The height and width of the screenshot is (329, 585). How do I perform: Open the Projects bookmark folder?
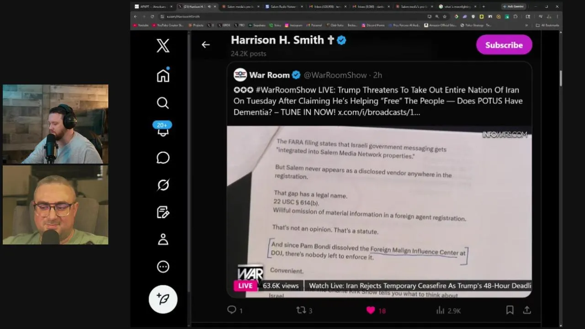196,25
